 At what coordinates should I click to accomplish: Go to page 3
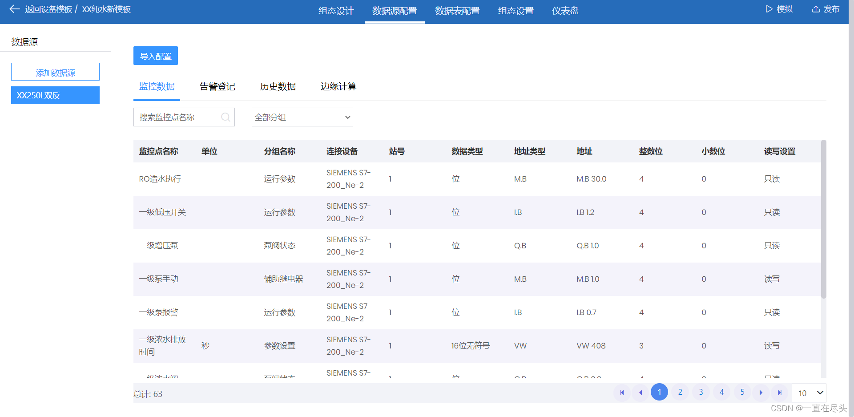tap(701, 392)
